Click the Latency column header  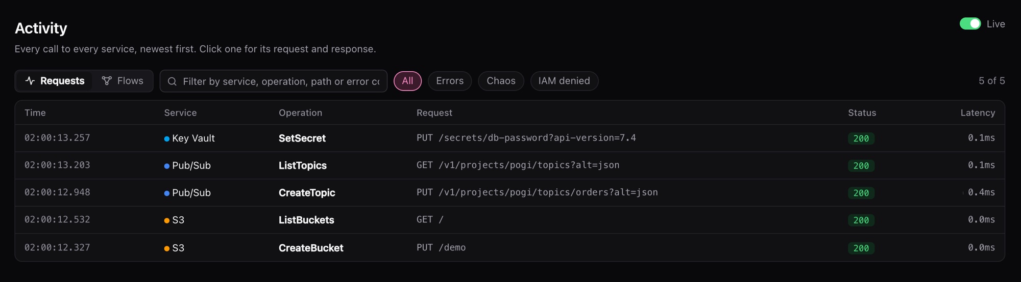point(978,113)
